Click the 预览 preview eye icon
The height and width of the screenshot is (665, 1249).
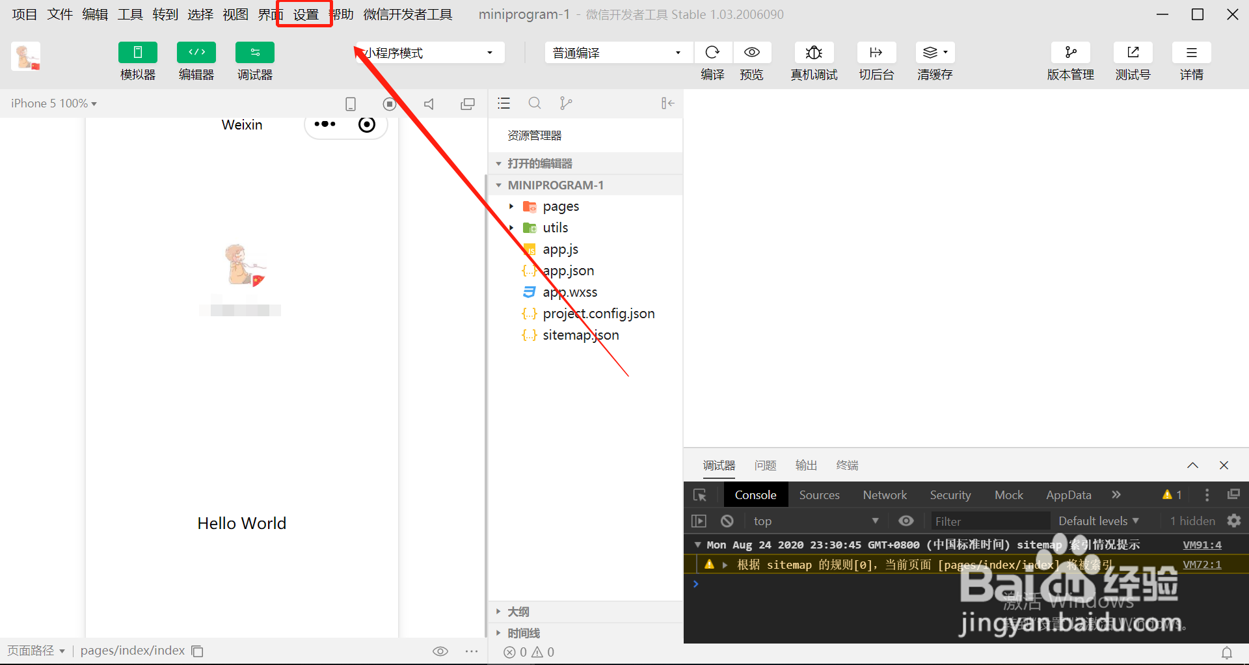(752, 52)
